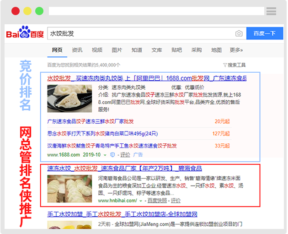Viewport: 288px width, 234px height.
Task: Expand dropdown arrow after www.hnbihai.com
Action: (141, 201)
